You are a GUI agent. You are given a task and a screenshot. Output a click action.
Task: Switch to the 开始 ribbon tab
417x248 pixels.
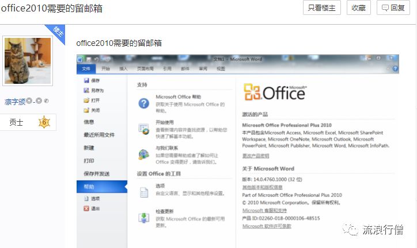(105, 69)
